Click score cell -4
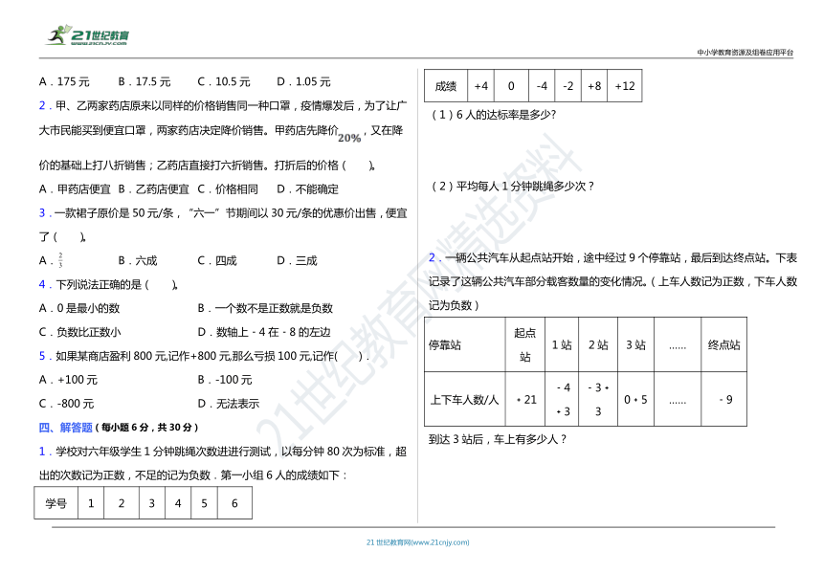The image size is (823, 574). tap(542, 86)
